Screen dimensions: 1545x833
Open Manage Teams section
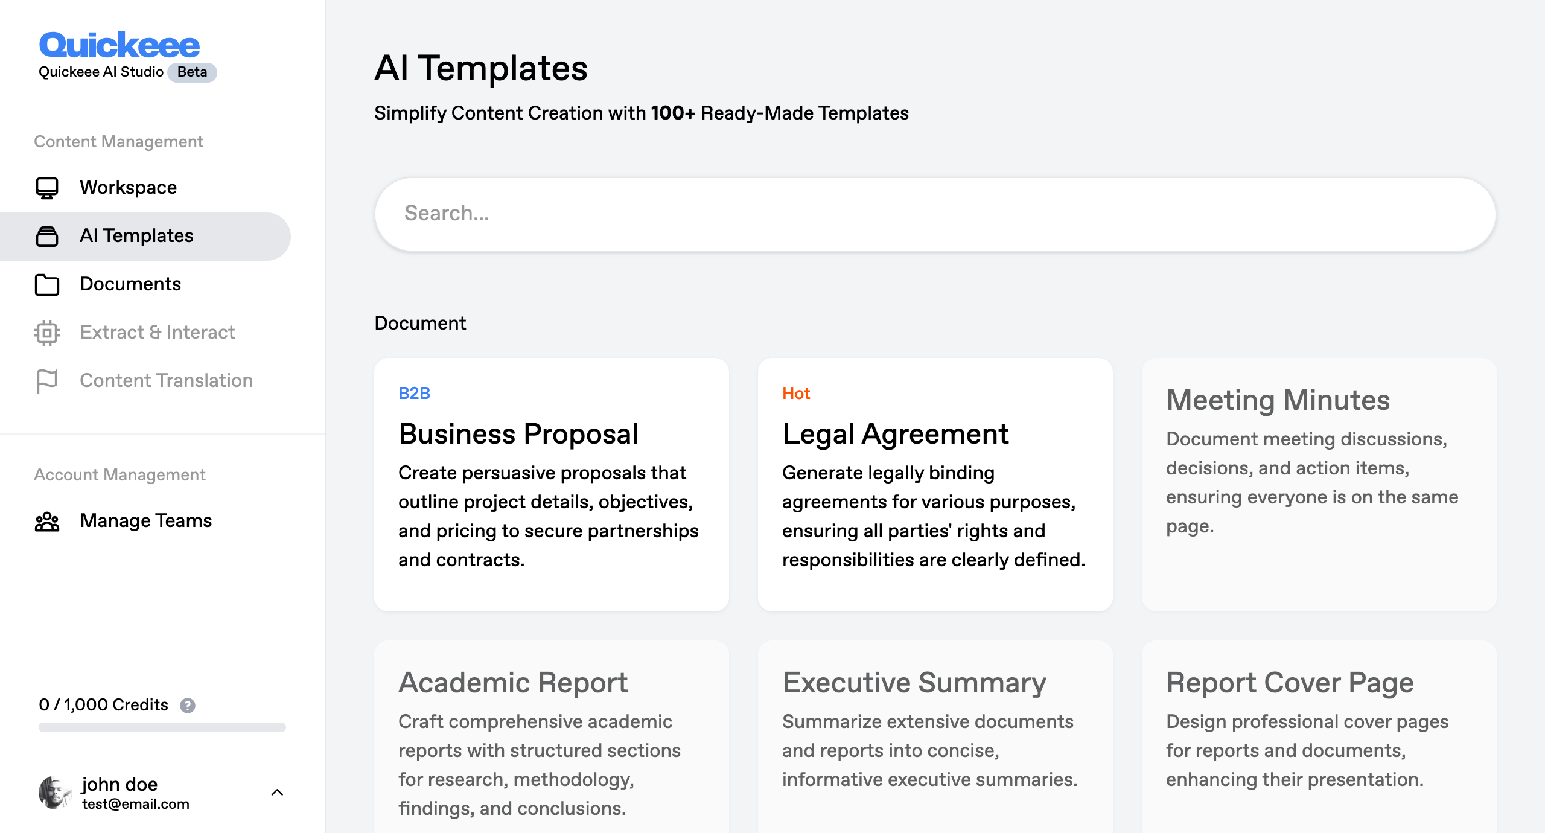[x=146, y=521]
